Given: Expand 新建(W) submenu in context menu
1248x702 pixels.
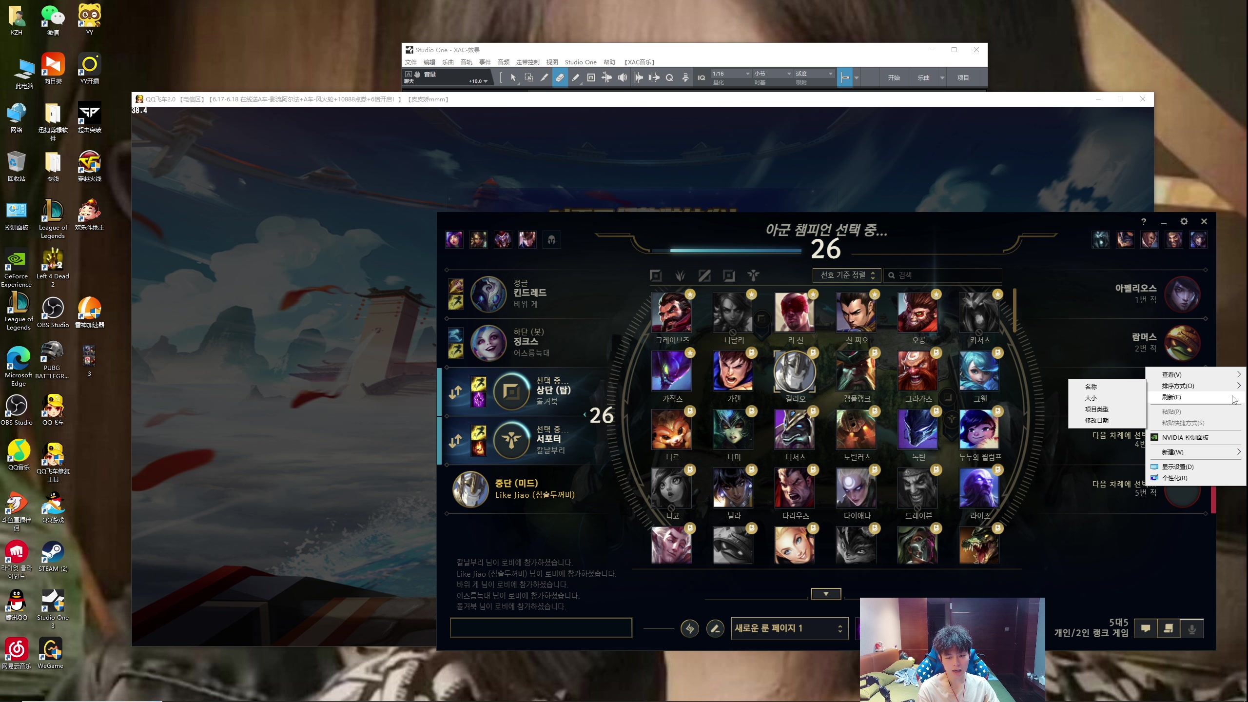Looking at the screenshot, I should click(x=1195, y=452).
